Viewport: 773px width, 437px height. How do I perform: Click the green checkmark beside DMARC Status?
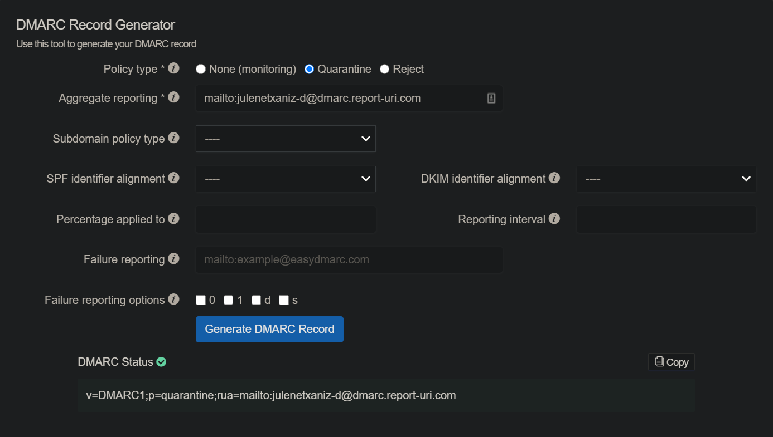[x=161, y=361]
